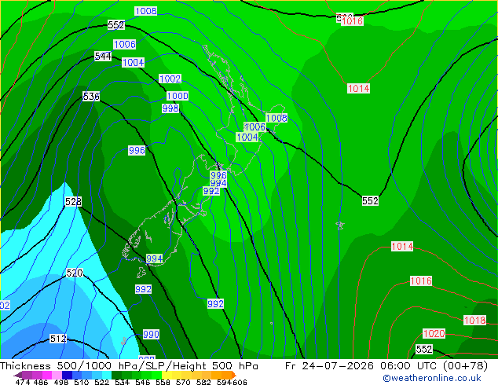This screenshot has height=385, width=498.
Task: Click the black 520 contour label
Action: point(75,273)
